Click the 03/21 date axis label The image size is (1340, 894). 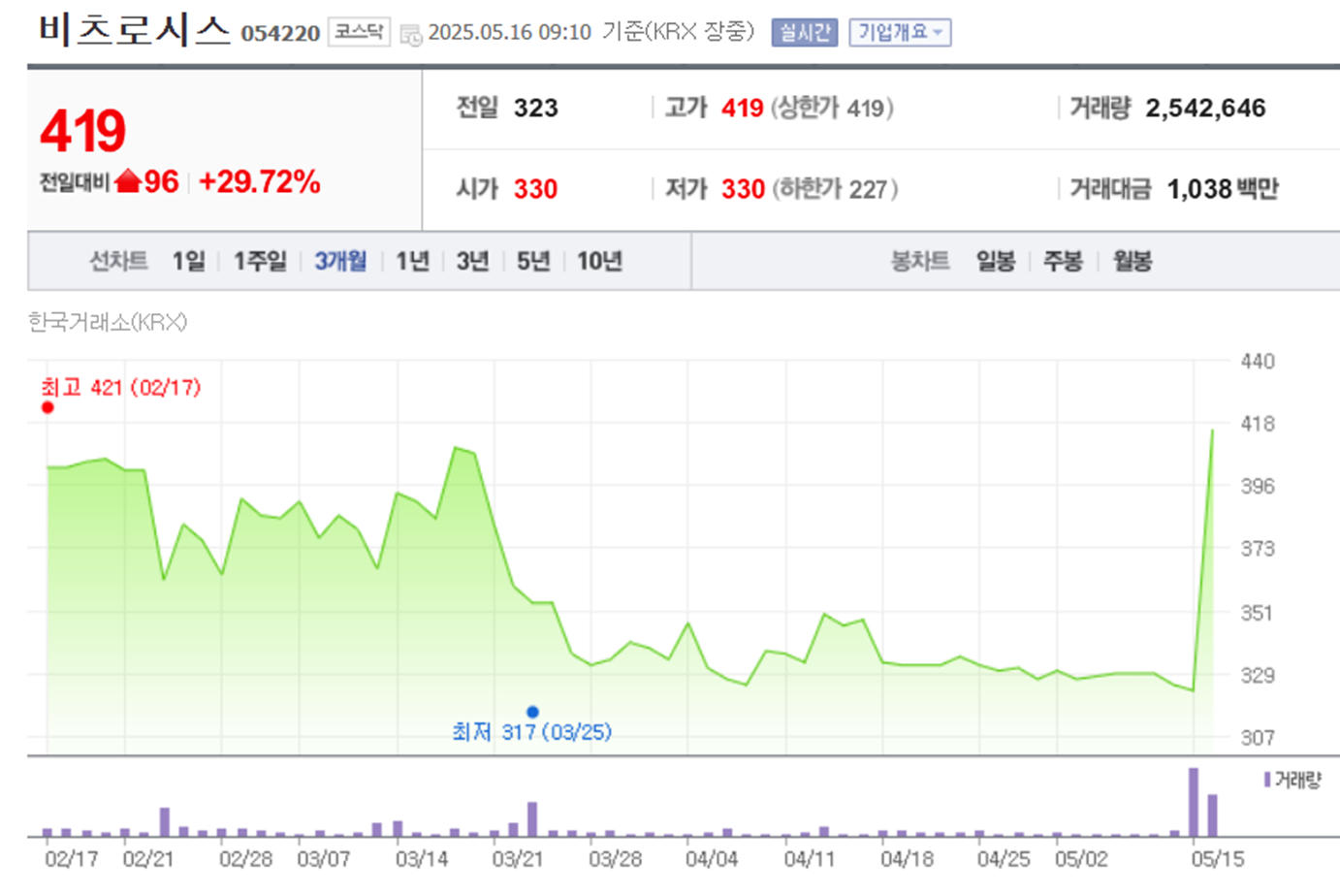point(518,859)
